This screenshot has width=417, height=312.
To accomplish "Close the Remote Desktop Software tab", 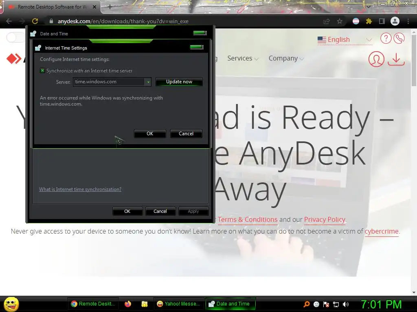I will click(94, 7).
